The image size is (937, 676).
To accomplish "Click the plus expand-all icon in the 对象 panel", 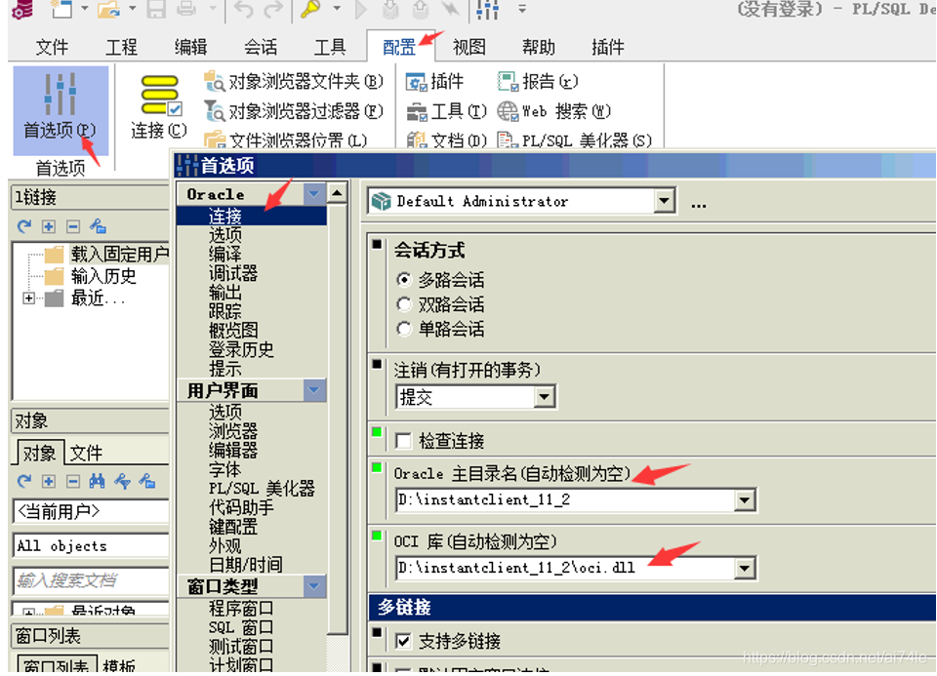I will coord(49,481).
